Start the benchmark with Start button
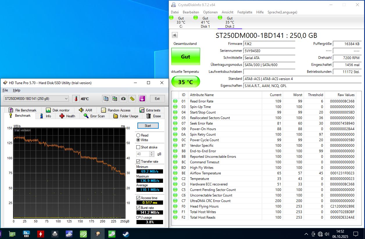365x239 pixels. (148, 126)
